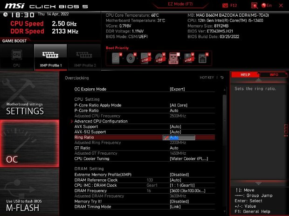The image size is (289, 216).
Task: Click P-Core Ratio Auto value field
Action: (x=174, y=111)
